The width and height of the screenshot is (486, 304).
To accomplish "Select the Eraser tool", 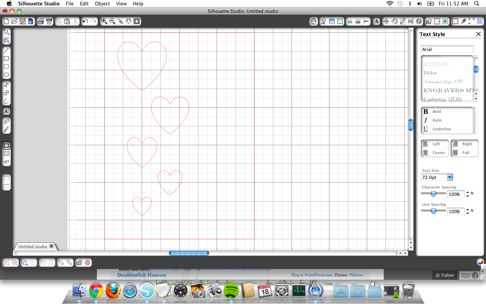I will point(6,121).
